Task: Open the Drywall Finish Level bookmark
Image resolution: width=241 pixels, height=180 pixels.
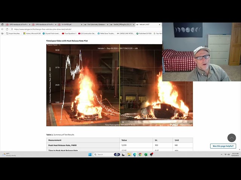Action: (x=51, y=33)
